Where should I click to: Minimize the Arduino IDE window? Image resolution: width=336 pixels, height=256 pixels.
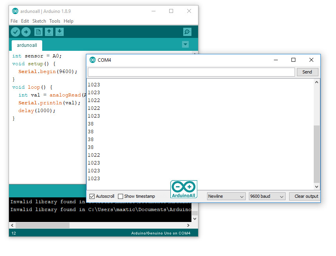click(x=154, y=11)
